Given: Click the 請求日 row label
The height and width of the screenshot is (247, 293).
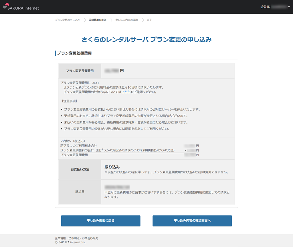Looking at the screenshot, I should coord(80,192).
